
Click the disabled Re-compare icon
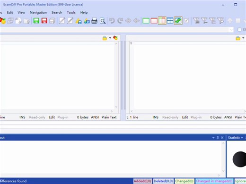pyautogui.click(x=10, y=21)
